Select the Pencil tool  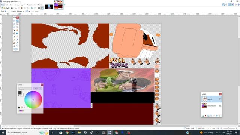click(x=14, y=40)
